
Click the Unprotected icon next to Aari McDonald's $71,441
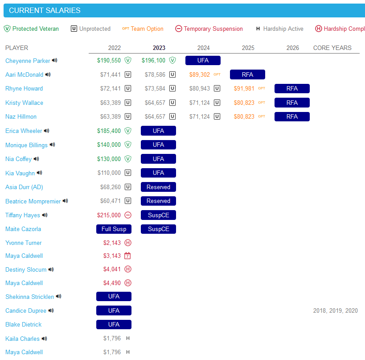click(128, 74)
